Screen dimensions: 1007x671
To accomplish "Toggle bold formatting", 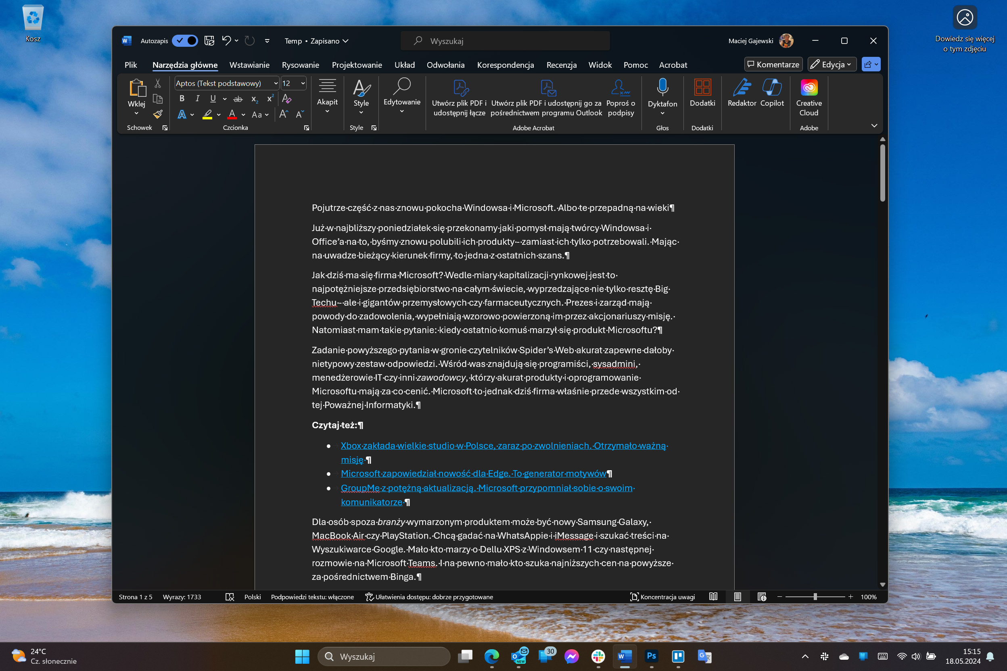I will click(182, 99).
